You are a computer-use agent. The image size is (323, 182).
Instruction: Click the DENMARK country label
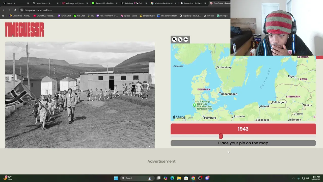click(x=204, y=89)
